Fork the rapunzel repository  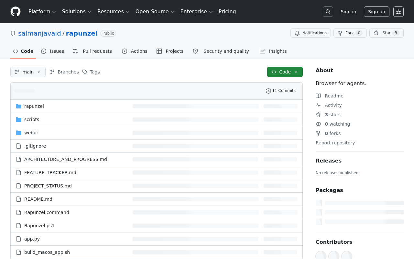pyautogui.click(x=350, y=33)
